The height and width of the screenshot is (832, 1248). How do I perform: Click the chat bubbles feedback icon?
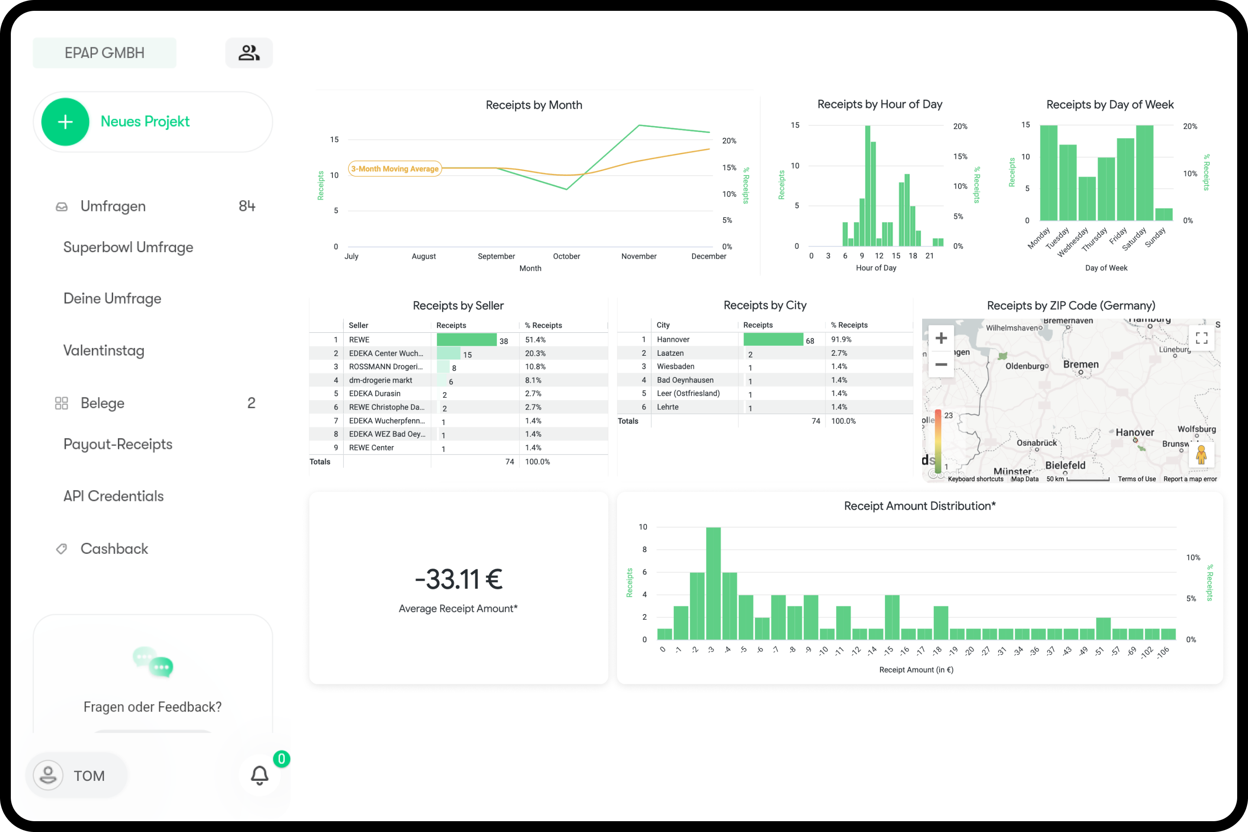(x=153, y=662)
